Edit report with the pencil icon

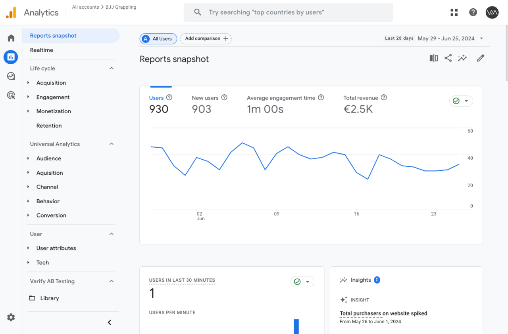481,58
